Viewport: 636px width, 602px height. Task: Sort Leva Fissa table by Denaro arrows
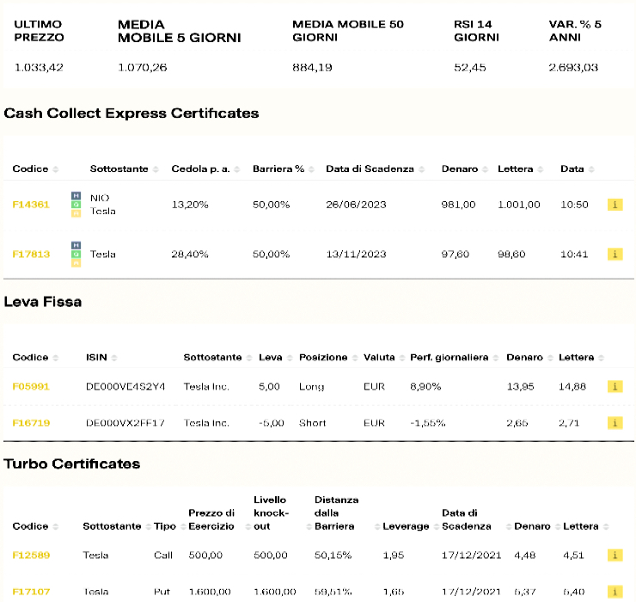[550, 358]
